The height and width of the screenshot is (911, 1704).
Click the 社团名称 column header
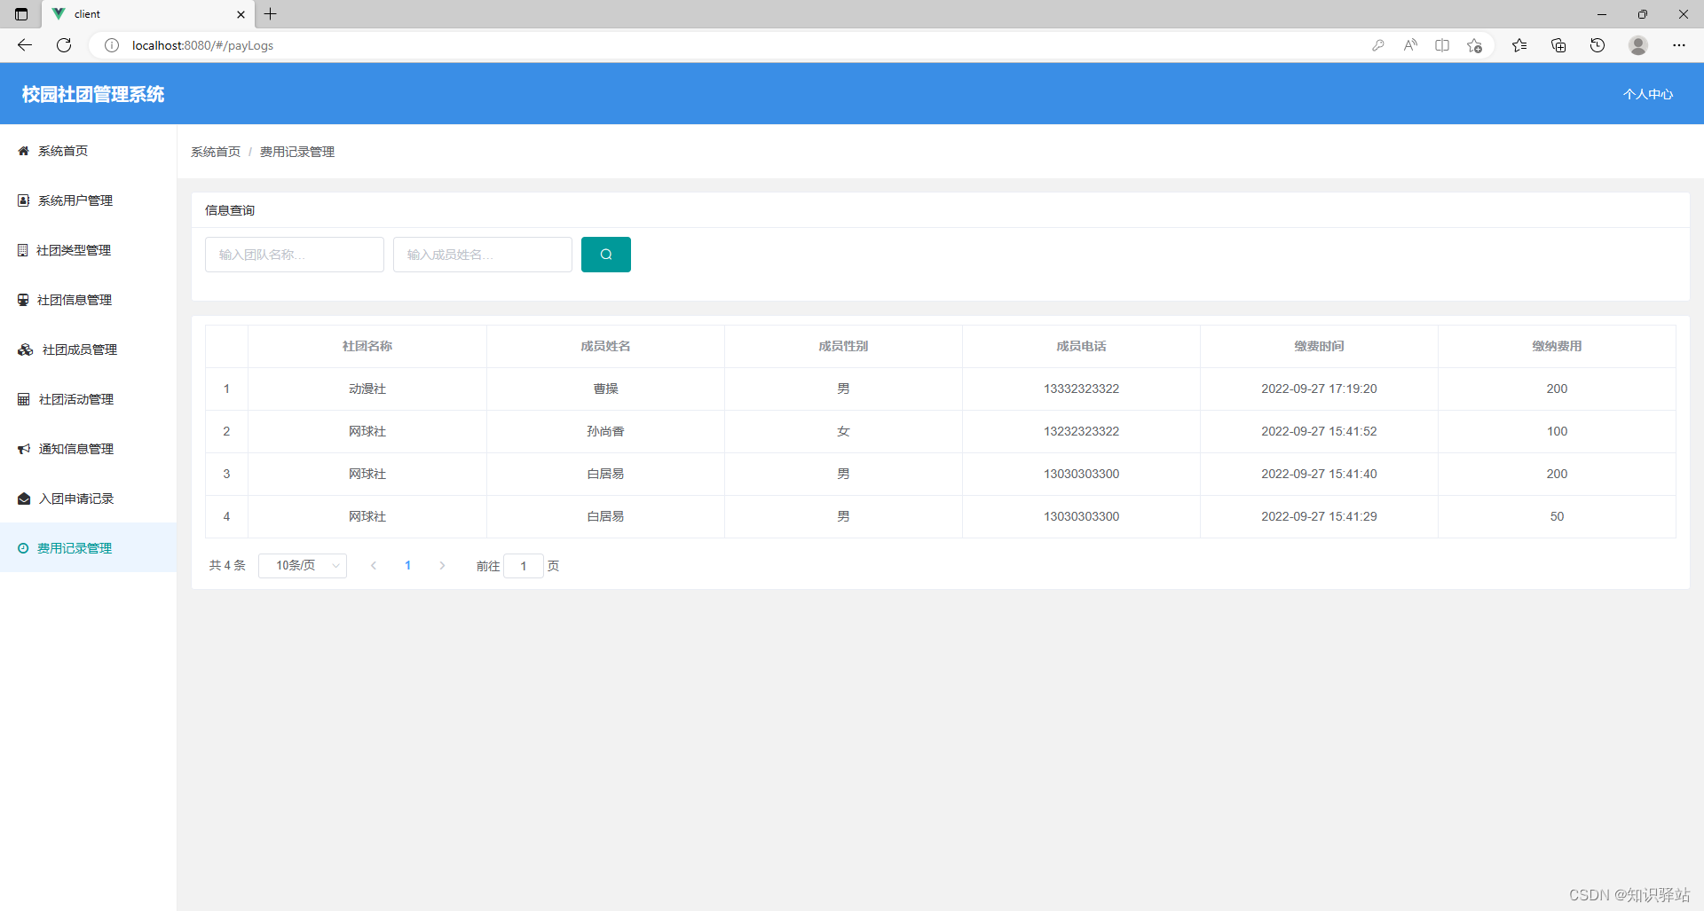[x=367, y=346]
